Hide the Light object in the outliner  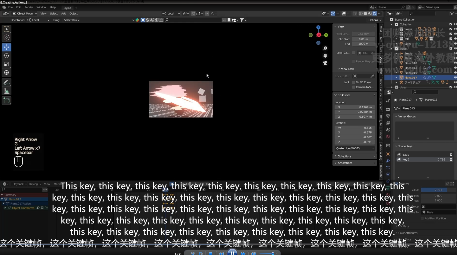pyautogui.click(x=455, y=44)
